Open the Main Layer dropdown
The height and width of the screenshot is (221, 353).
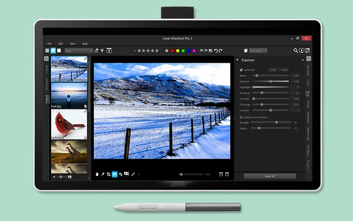coord(258,51)
